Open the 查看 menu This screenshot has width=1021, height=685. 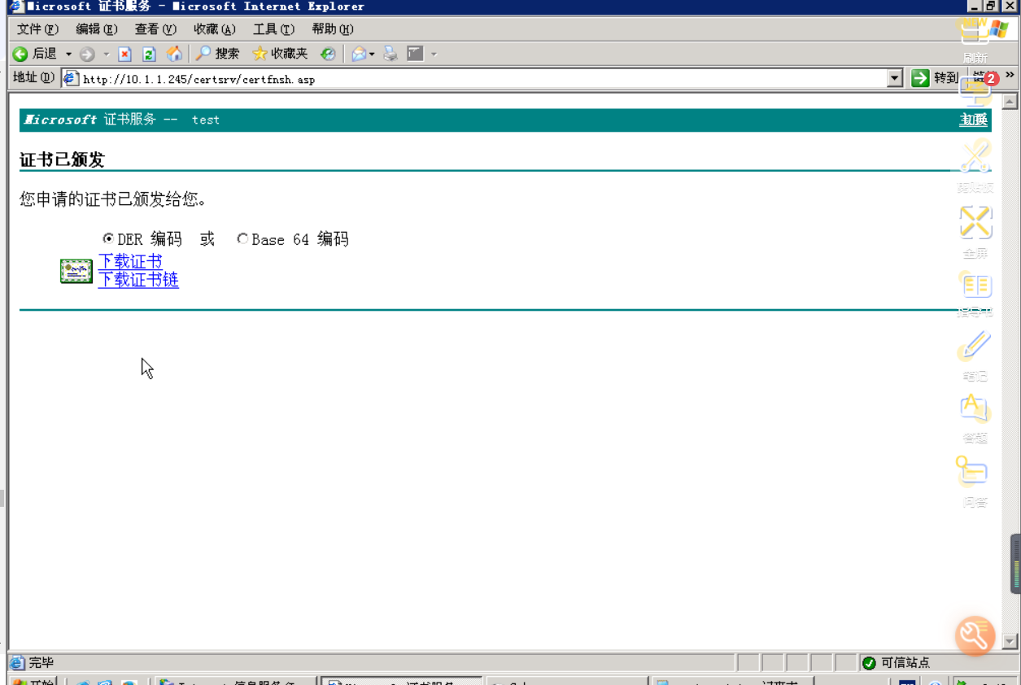click(x=155, y=29)
